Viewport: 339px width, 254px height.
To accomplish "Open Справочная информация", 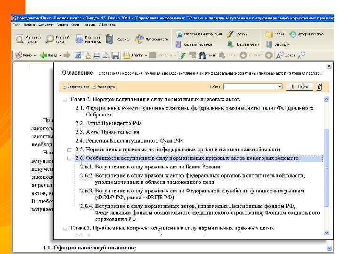I will [199, 34].
